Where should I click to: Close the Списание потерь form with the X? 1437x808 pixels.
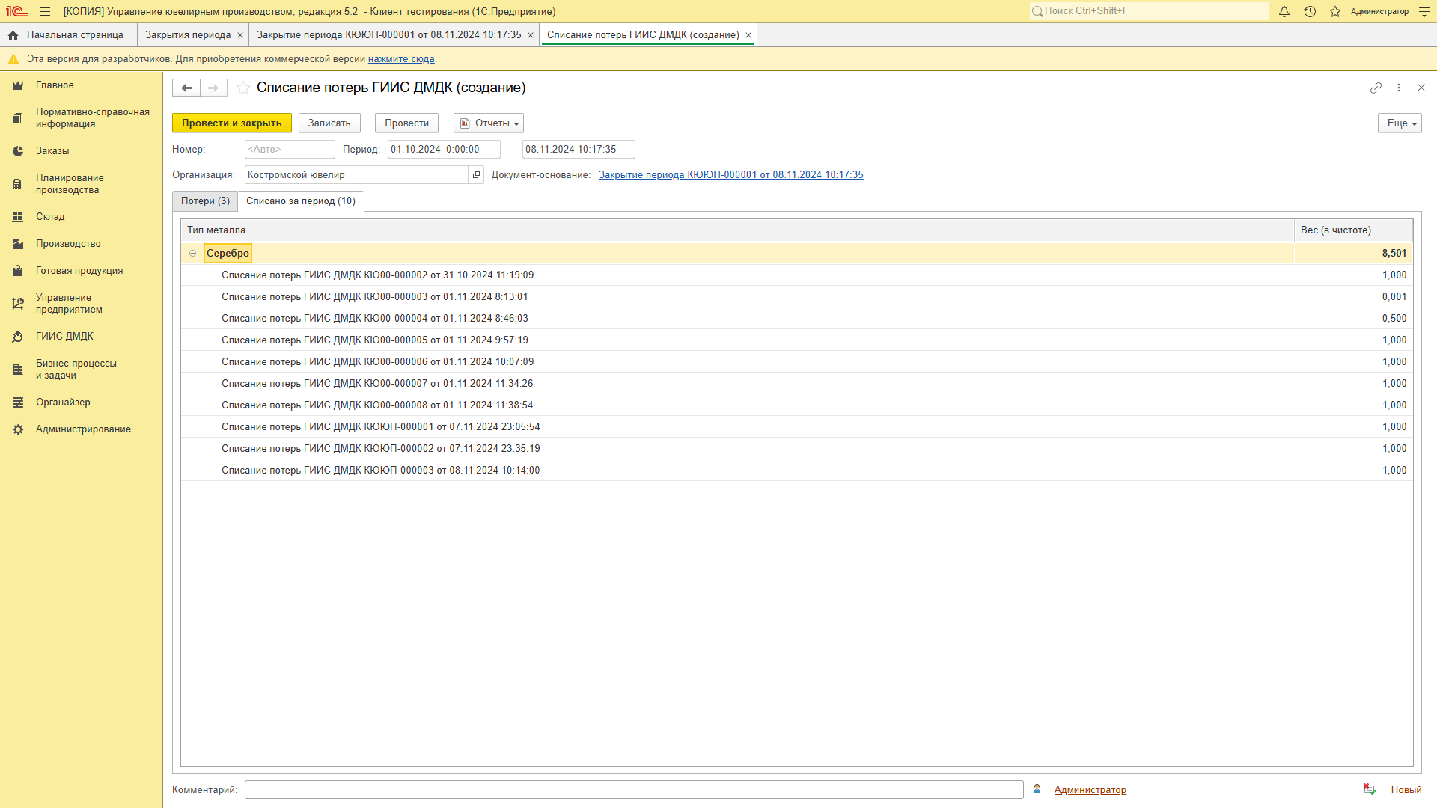tap(1421, 88)
